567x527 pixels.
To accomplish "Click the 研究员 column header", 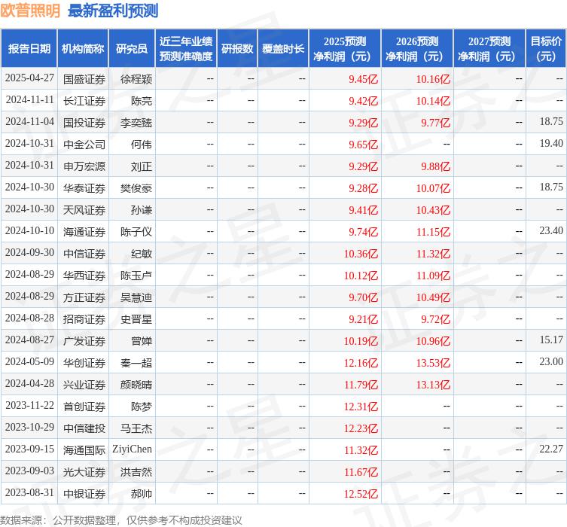I will [x=132, y=49].
